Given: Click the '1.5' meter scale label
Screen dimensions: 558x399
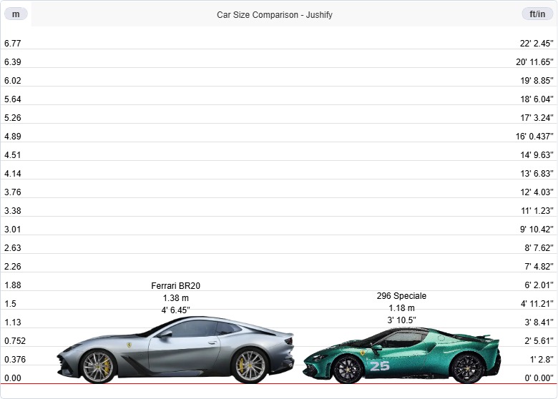Looking at the screenshot, I should 10,304.
